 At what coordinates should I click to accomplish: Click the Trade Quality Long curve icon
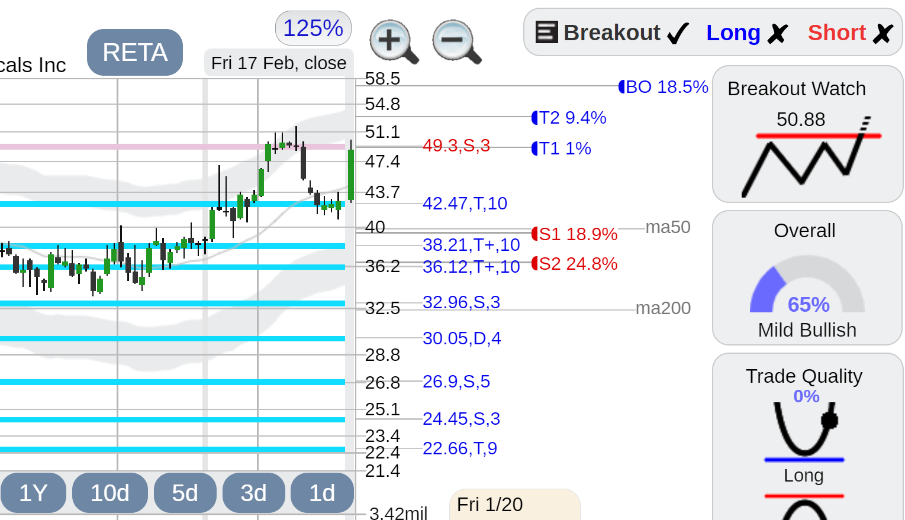tap(805, 432)
